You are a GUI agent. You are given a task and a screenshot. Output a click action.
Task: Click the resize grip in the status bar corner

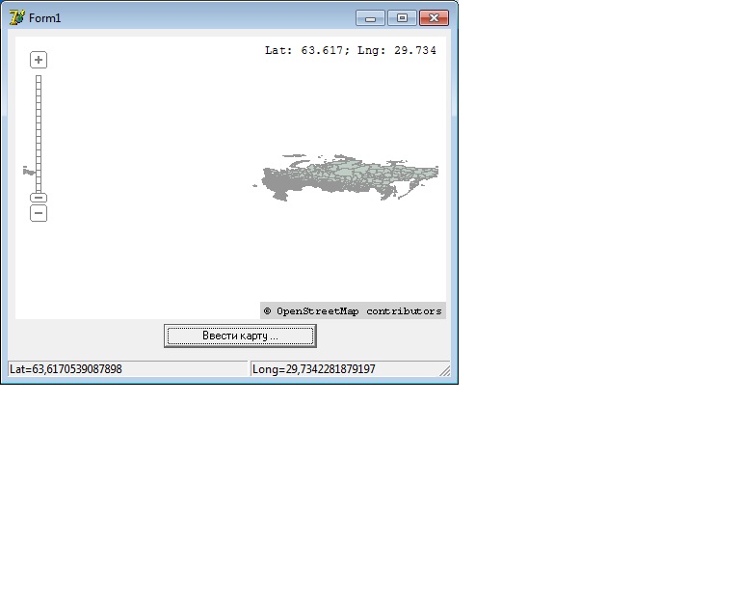[445, 371]
